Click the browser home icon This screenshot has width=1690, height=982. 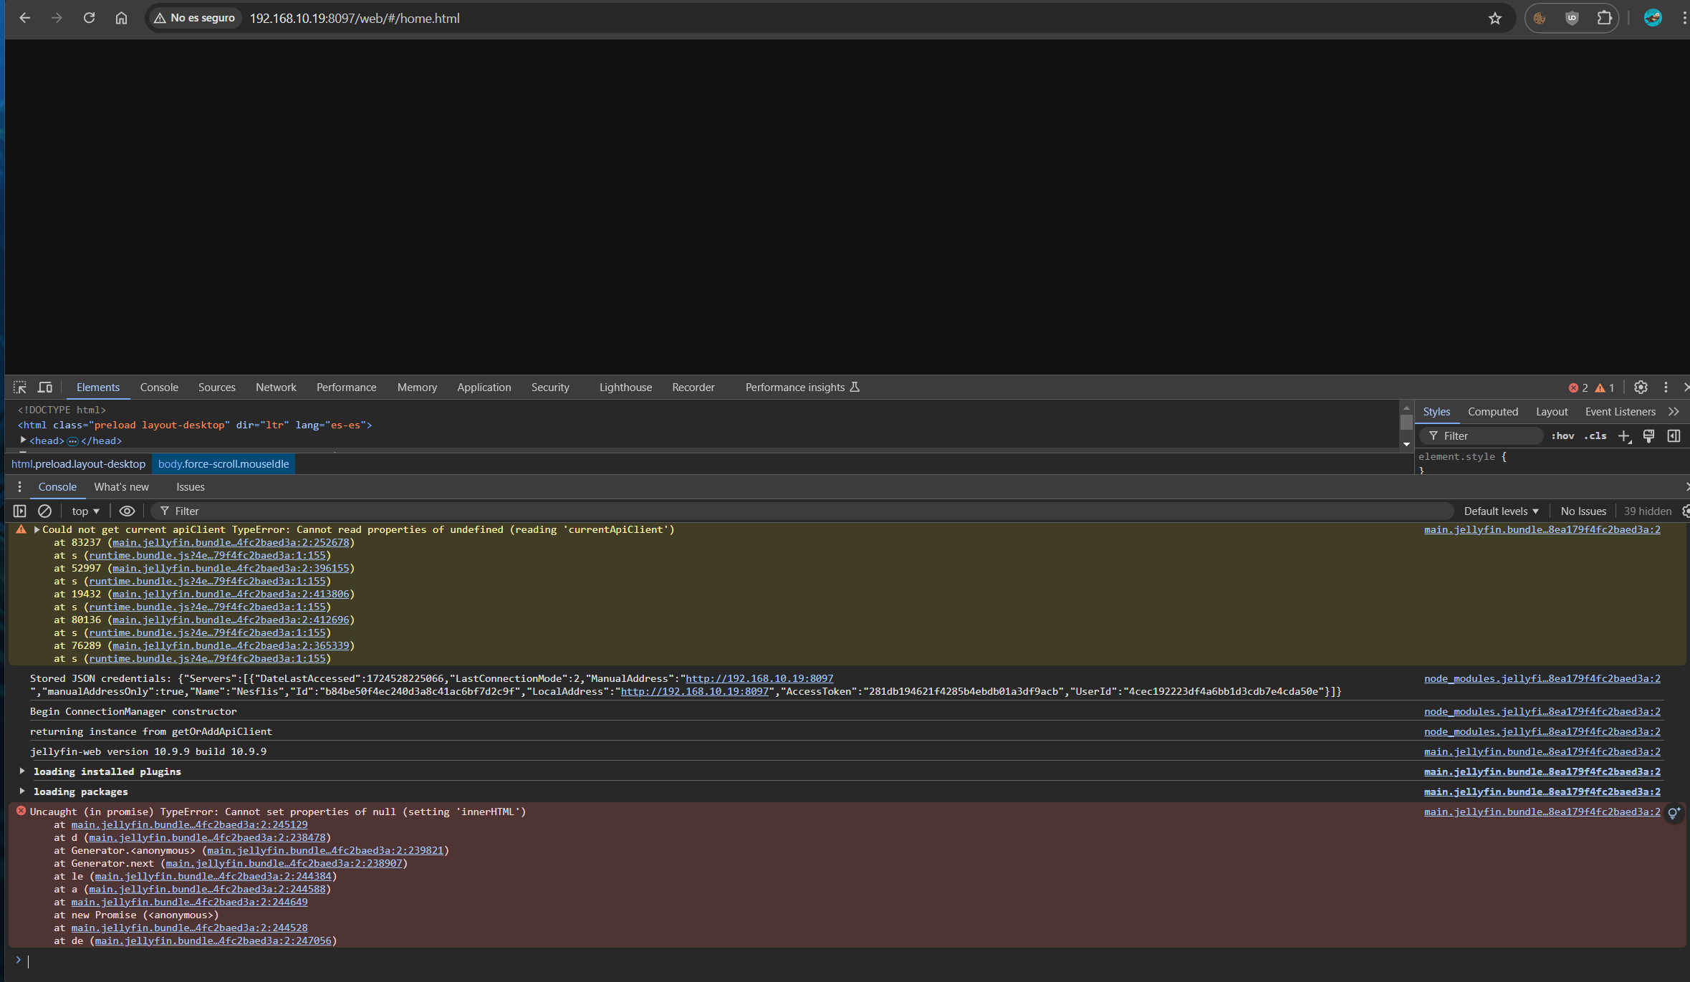pyautogui.click(x=121, y=19)
